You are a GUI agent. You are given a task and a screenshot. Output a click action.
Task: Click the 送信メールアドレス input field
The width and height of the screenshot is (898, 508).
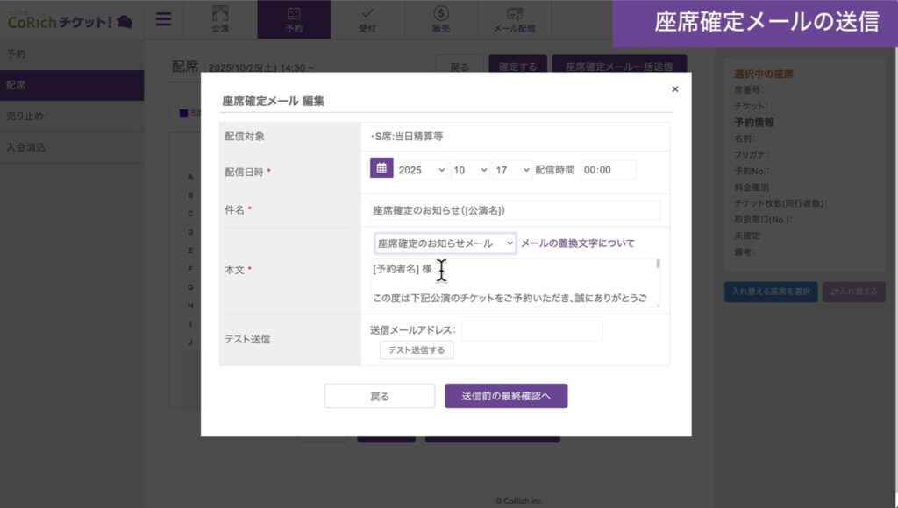tap(532, 330)
